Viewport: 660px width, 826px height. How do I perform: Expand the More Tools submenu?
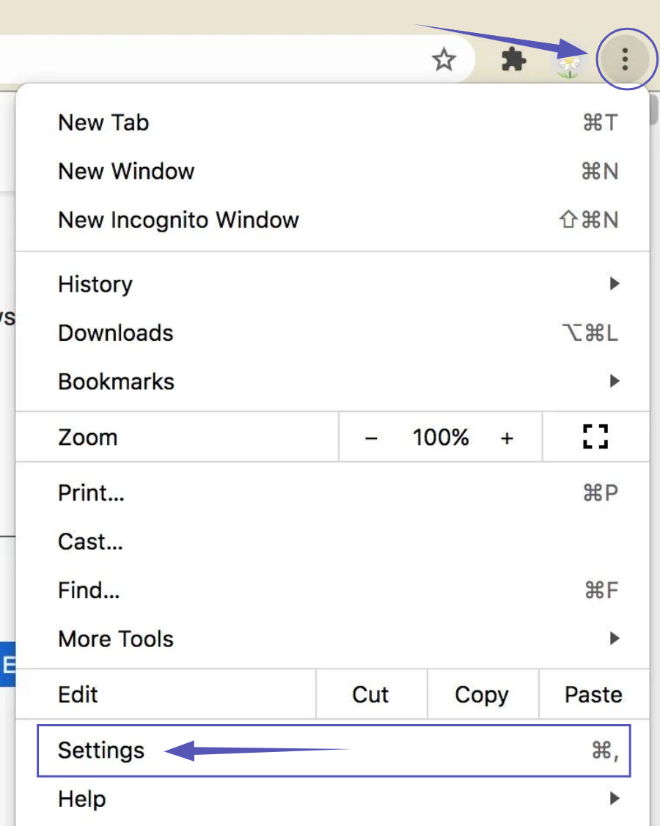[x=330, y=638]
